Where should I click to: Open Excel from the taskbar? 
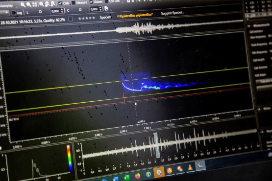point(127,178)
